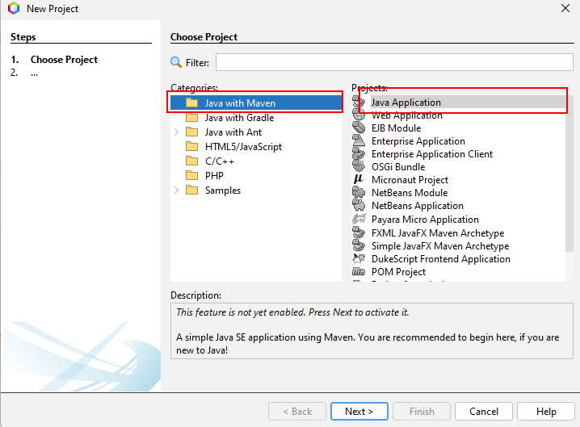Image resolution: width=580 pixels, height=427 pixels.
Task: Select the HTML5/JavaScript category
Action: pos(243,147)
